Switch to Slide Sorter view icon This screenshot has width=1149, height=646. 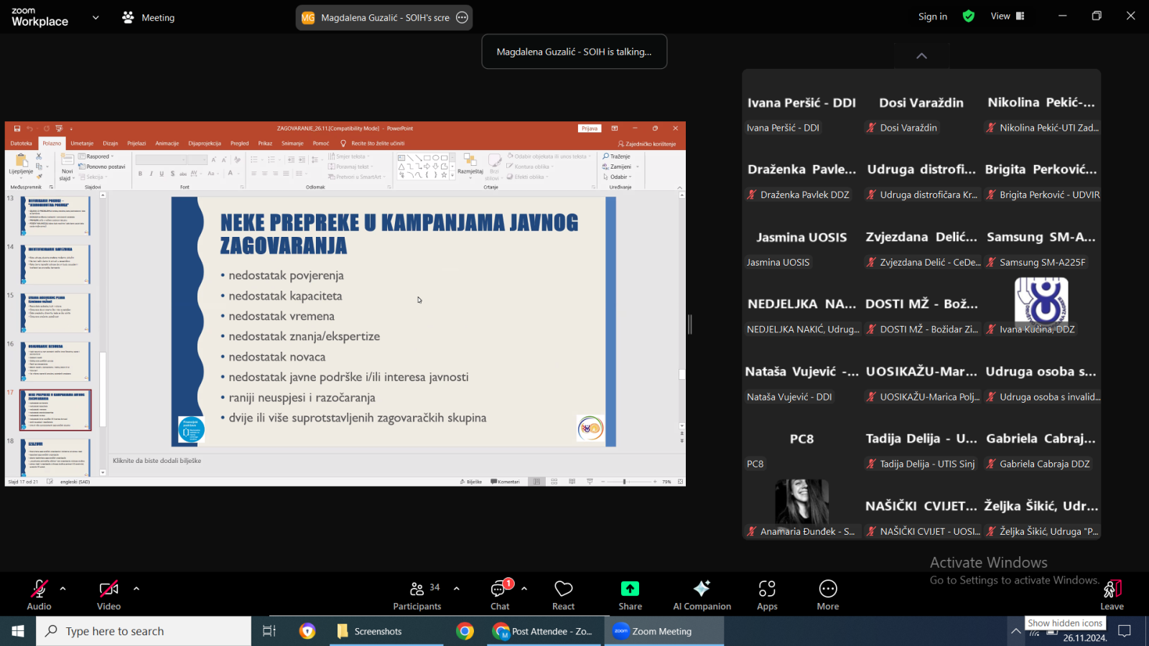point(554,482)
